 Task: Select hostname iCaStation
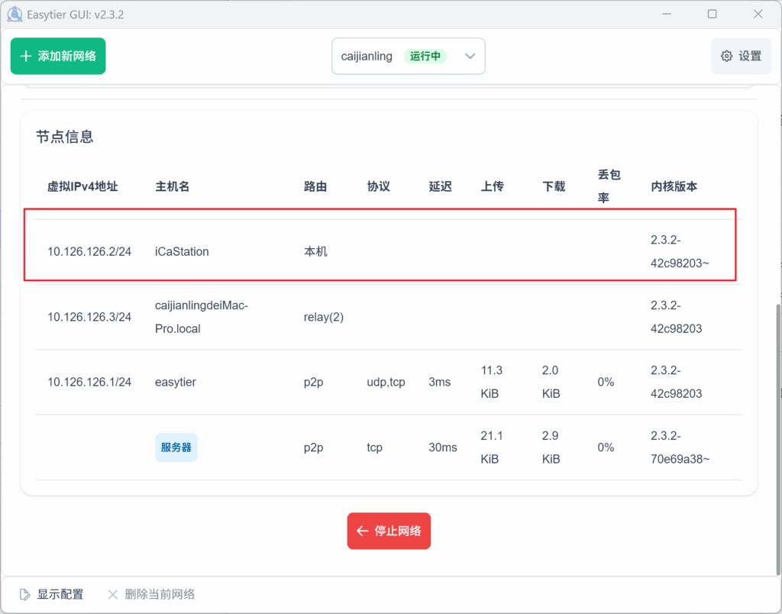(182, 252)
